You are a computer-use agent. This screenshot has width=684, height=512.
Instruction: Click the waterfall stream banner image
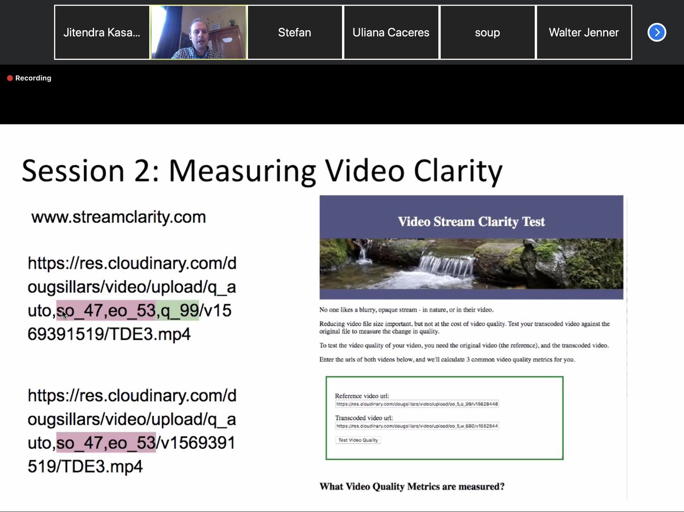(x=471, y=264)
